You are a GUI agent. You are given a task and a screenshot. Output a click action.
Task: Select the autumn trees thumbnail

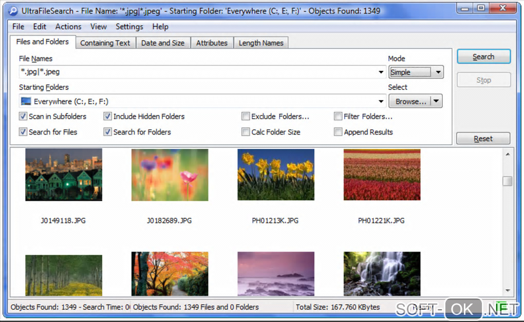(170, 274)
